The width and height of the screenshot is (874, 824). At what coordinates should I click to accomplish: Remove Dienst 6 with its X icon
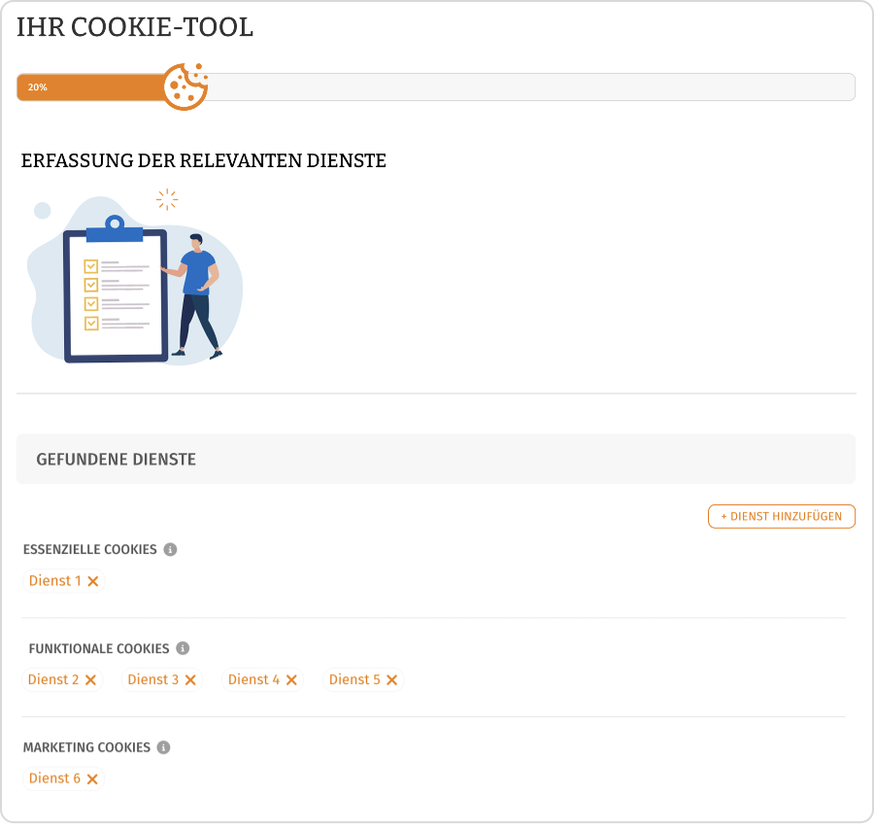point(92,778)
